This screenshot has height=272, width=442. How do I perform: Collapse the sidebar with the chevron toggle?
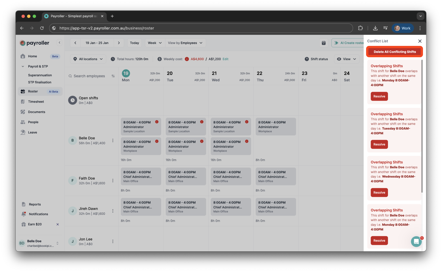pos(59,42)
